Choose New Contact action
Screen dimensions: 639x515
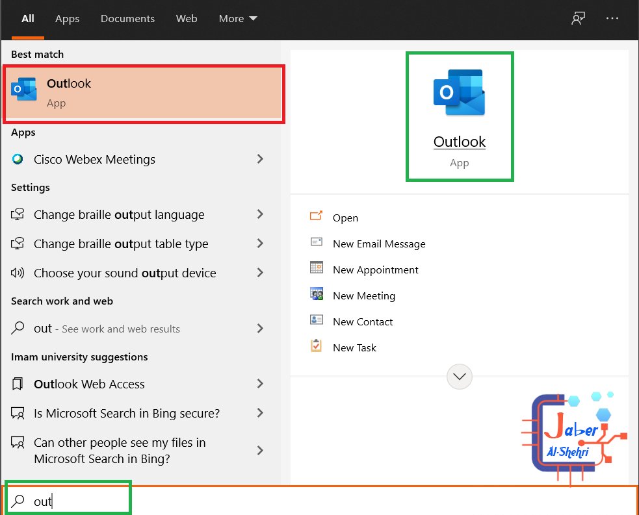click(x=363, y=322)
